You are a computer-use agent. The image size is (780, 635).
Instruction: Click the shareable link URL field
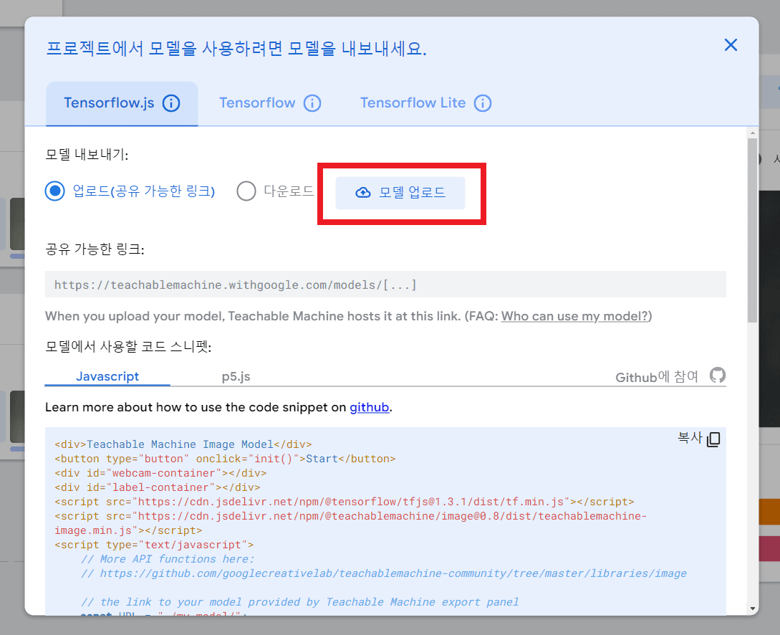[385, 285]
